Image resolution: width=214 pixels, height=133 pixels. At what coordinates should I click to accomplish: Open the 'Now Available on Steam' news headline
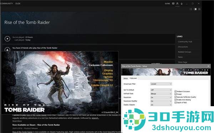tap(36, 125)
